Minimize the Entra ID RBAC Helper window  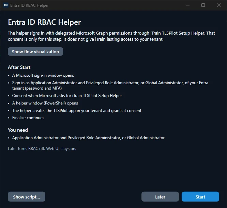point(188,5)
